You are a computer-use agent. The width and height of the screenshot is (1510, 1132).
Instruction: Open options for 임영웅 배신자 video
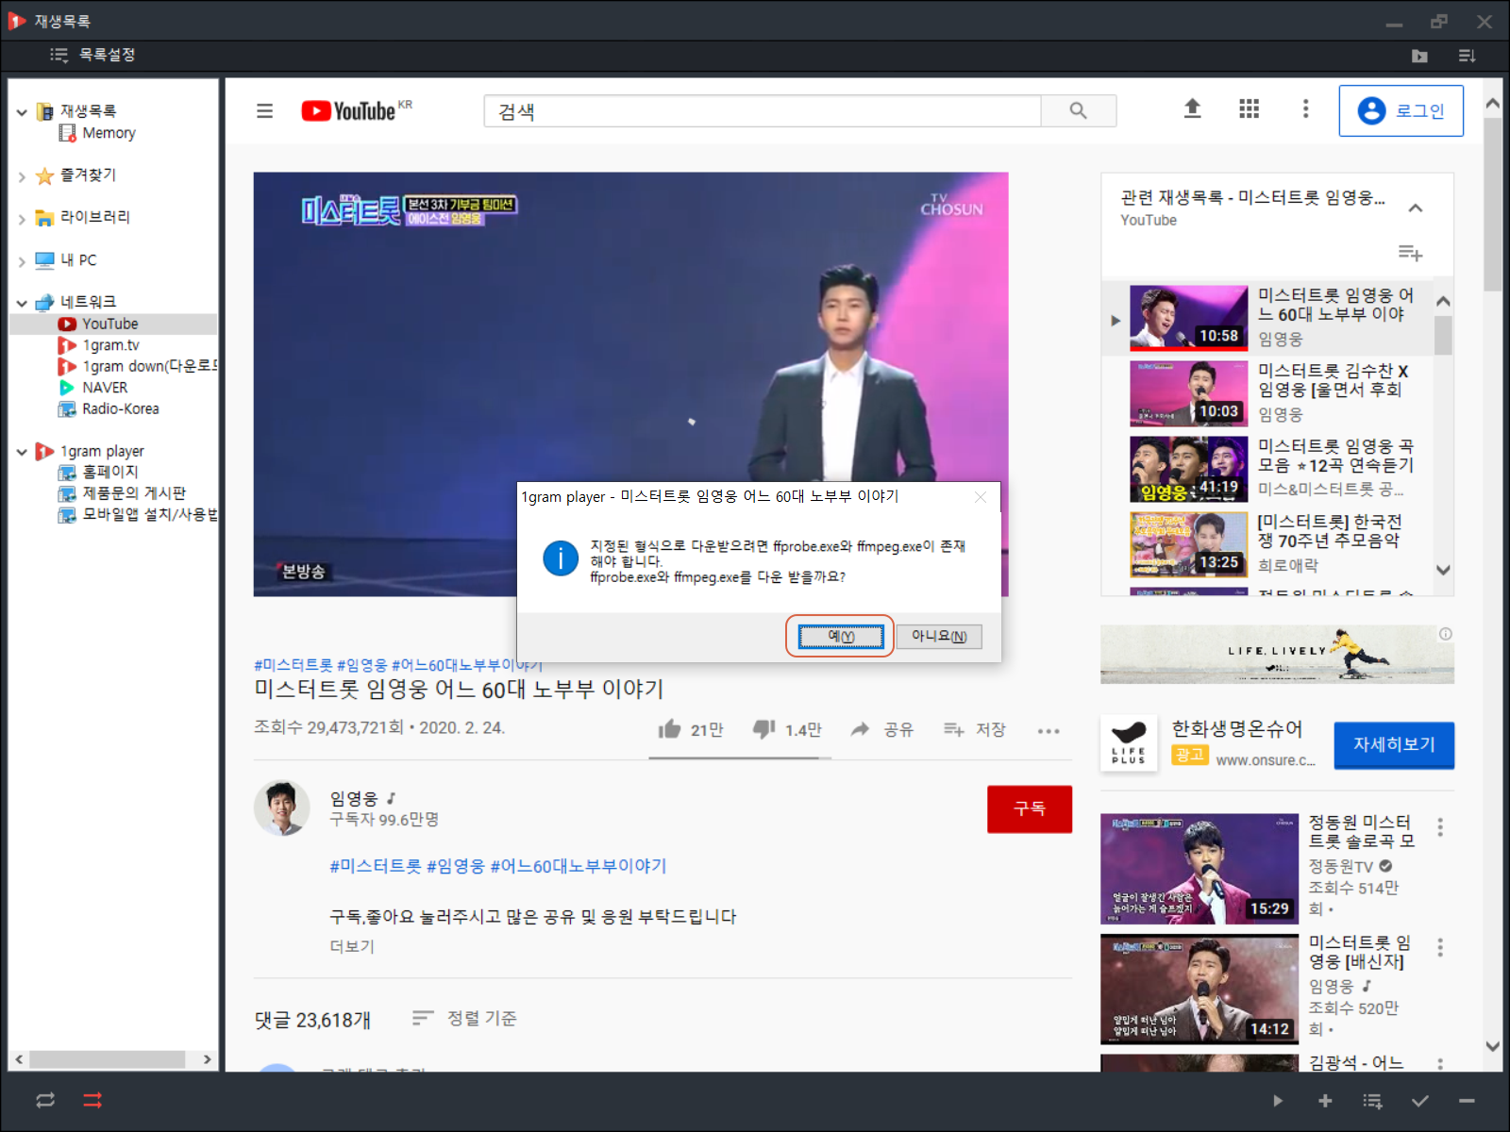(1440, 947)
